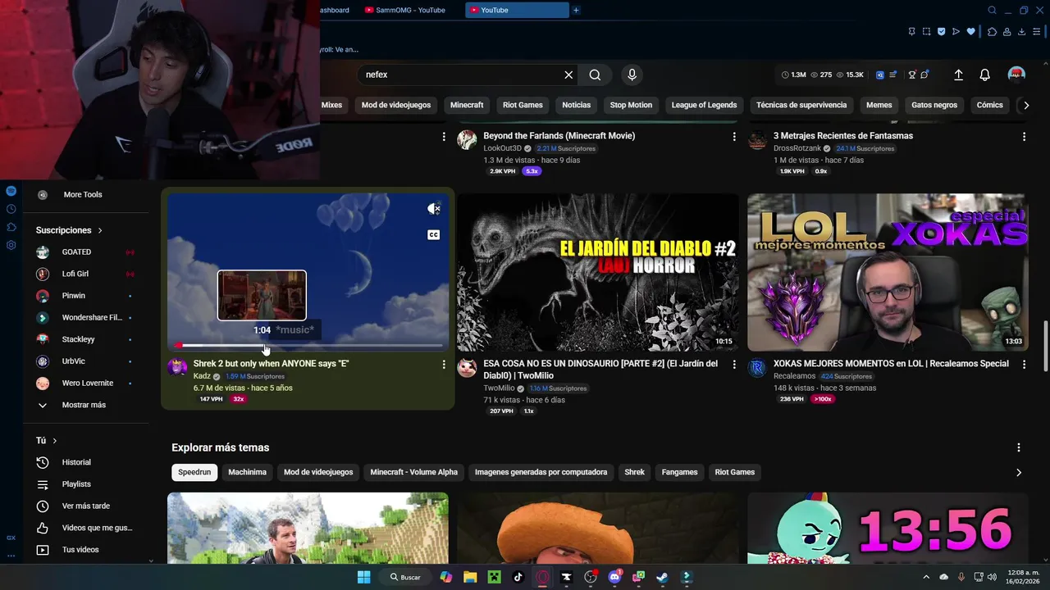Image resolution: width=1050 pixels, height=590 pixels.
Task: Open the list icon next to the blue logo
Action: 892,75
